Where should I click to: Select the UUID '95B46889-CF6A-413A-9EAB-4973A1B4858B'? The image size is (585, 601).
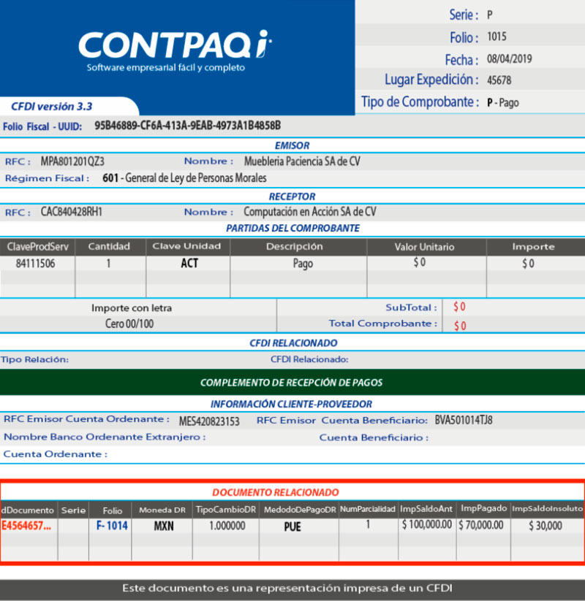[188, 126]
